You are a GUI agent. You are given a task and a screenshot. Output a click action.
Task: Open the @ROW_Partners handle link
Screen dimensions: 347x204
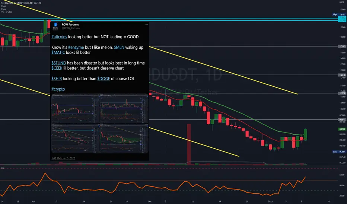71,28
